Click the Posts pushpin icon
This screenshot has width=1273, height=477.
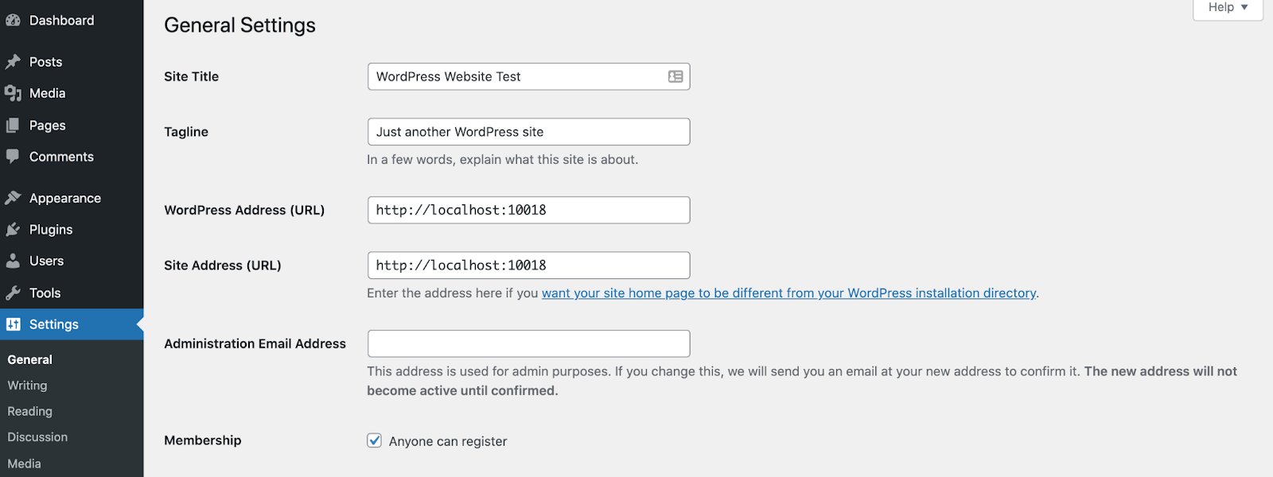coord(13,62)
